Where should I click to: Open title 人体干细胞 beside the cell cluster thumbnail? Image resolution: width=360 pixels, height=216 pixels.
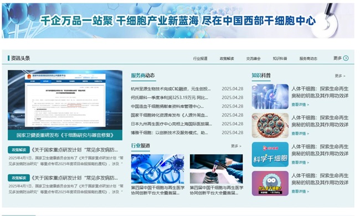[320, 121]
